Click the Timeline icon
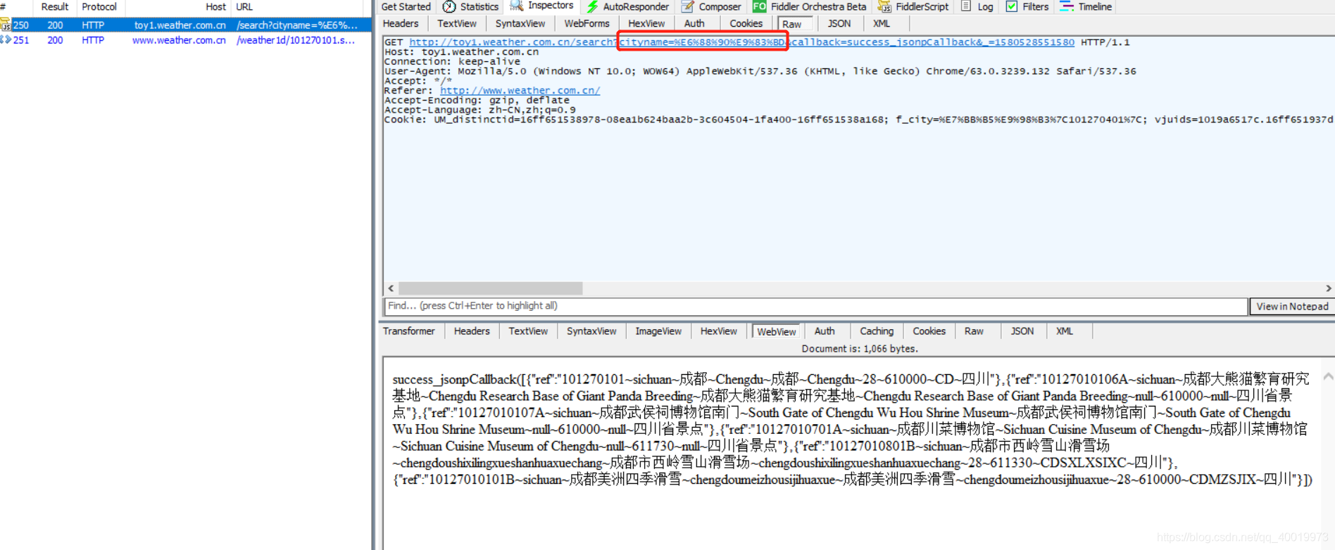Screen dimensions: 1335x550 1067,6
